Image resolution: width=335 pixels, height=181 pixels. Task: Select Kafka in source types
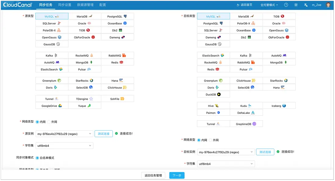tap(52, 55)
